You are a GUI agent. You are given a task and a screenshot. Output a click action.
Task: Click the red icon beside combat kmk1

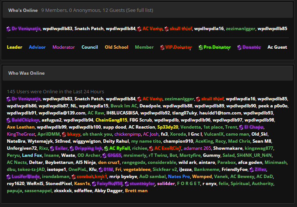[74, 177]
